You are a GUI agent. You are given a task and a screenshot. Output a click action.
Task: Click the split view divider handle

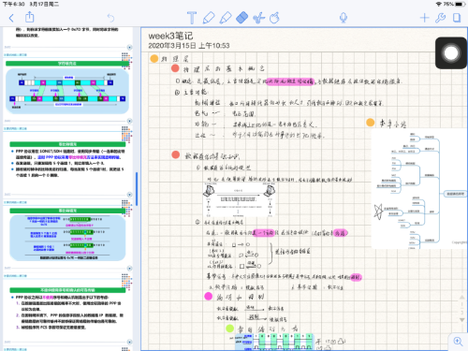tap(137, 189)
